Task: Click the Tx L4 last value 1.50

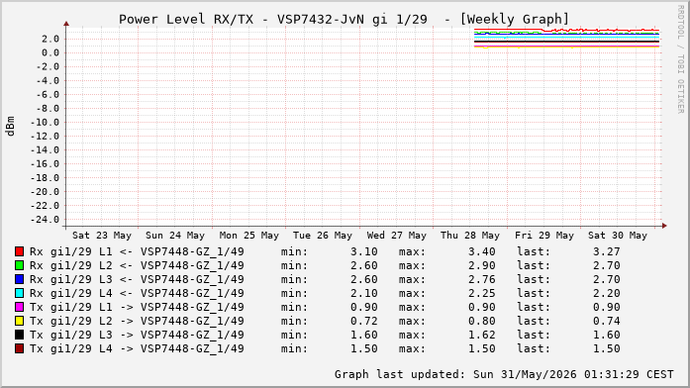Action: tap(607, 348)
